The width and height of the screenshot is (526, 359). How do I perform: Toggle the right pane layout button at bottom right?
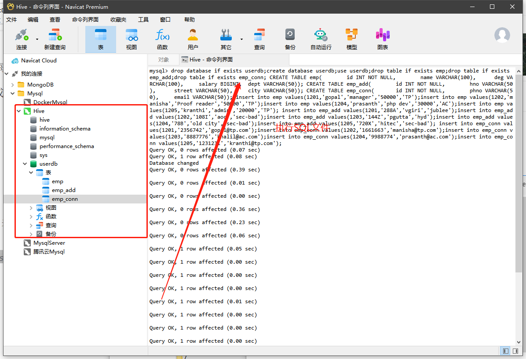pos(516,351)
